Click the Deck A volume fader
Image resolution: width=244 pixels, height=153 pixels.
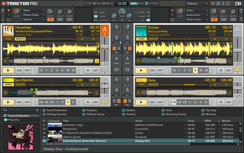click(x=105, y=47)
